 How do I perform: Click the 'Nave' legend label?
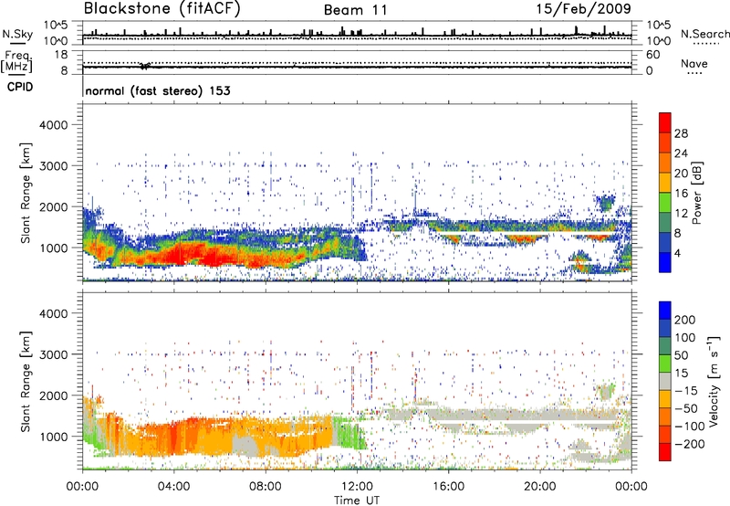[x=694, y=63]
